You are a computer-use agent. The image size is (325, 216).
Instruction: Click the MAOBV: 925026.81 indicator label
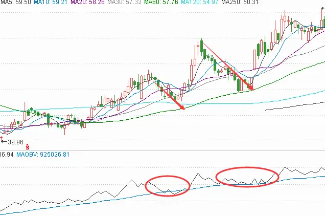tap(43, 155)
